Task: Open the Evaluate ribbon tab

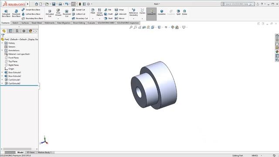Action: point(91,23)
